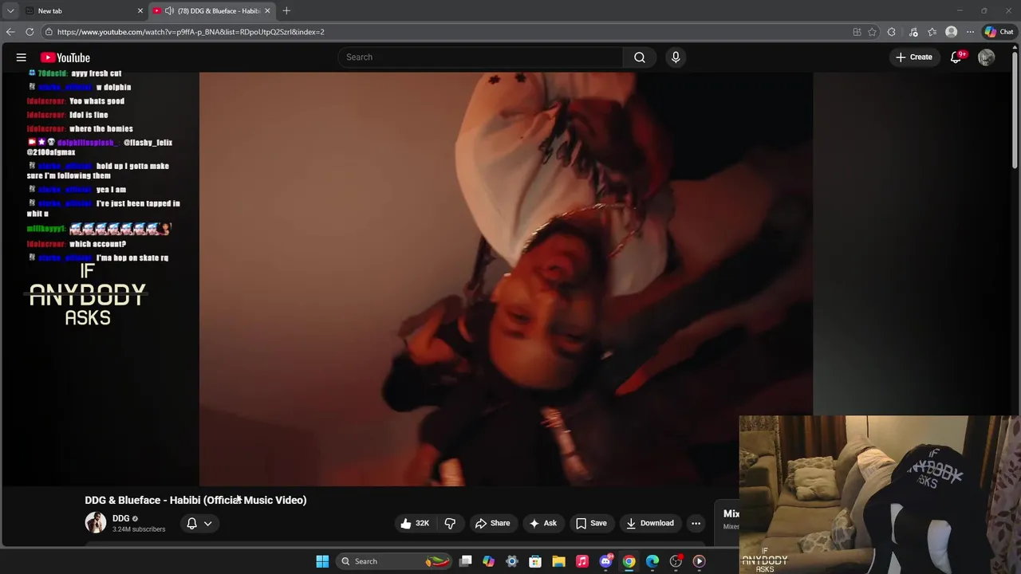Open the favorites list icon
The height and width of the screenshot is (574, 1021).
tap(932, 32)
